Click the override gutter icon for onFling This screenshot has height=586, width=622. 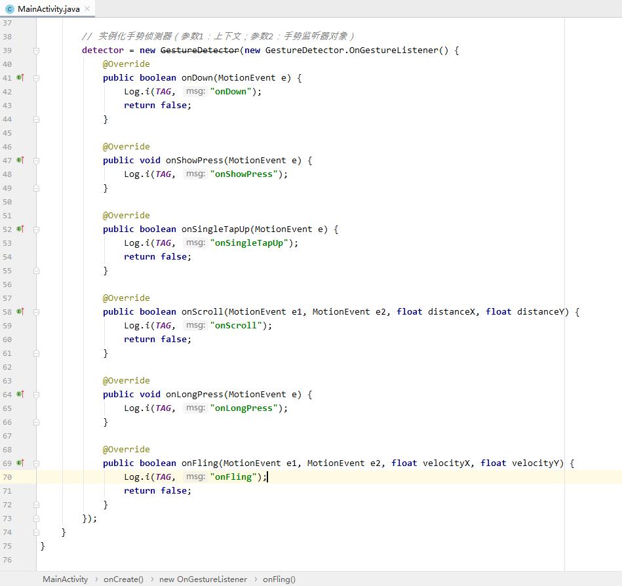point(20,463)
